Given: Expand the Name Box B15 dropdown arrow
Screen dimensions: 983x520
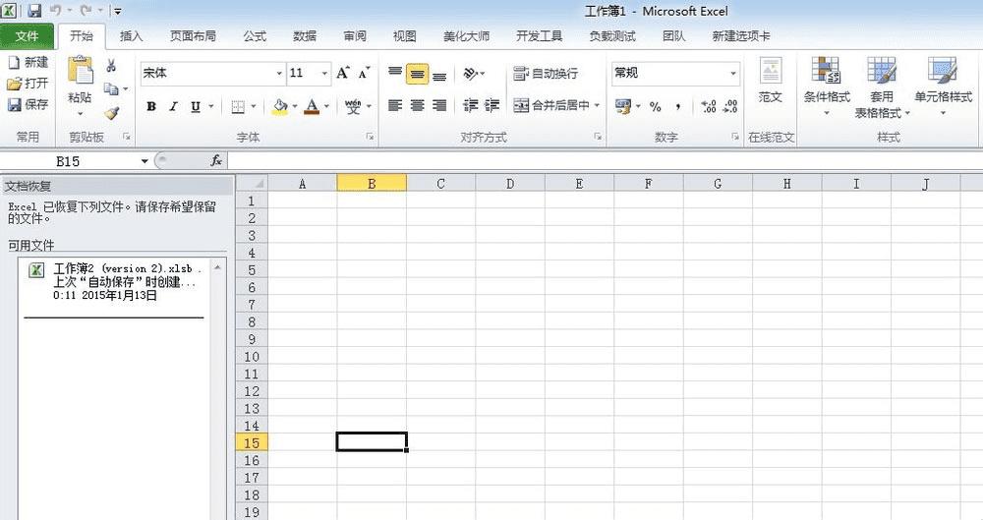Looking at the screenshot, I should coord(145,161).
